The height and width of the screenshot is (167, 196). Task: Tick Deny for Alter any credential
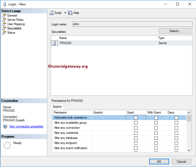[177, 133]
